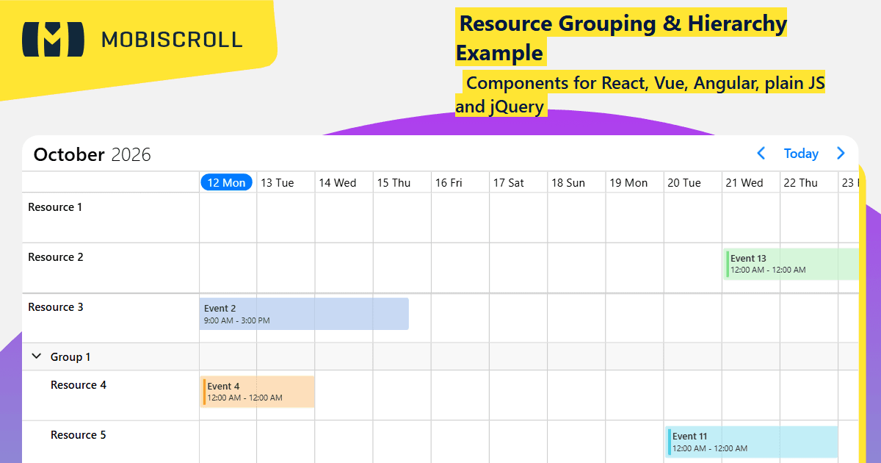The height and width of the screenshot is (463, 881).
Task: Click the Group 1 row label
Action: click(70, 357)
